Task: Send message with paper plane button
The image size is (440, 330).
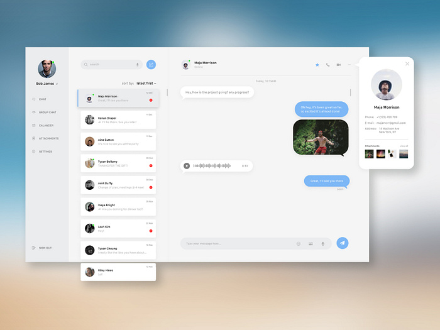Action: (343, 243)
